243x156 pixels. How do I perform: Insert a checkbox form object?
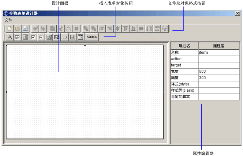(x=33, y=37)
